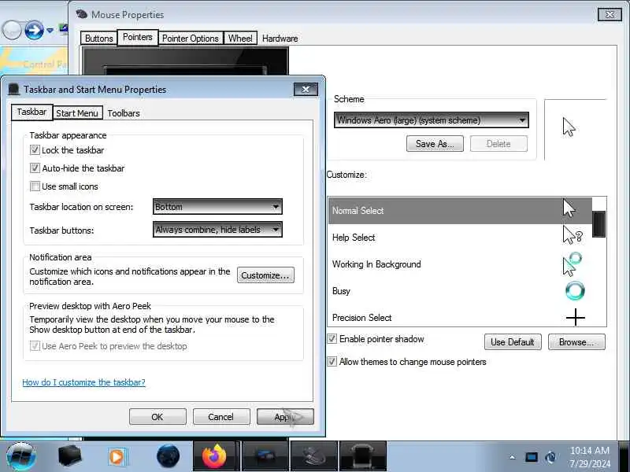The image size is (630, 472).
Task: Click Cancel in Taskbar Properties
Action: pos(221,417)
